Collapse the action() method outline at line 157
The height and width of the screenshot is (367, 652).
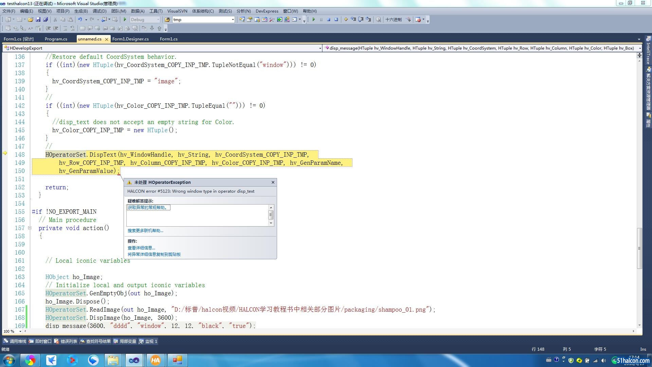30,228
